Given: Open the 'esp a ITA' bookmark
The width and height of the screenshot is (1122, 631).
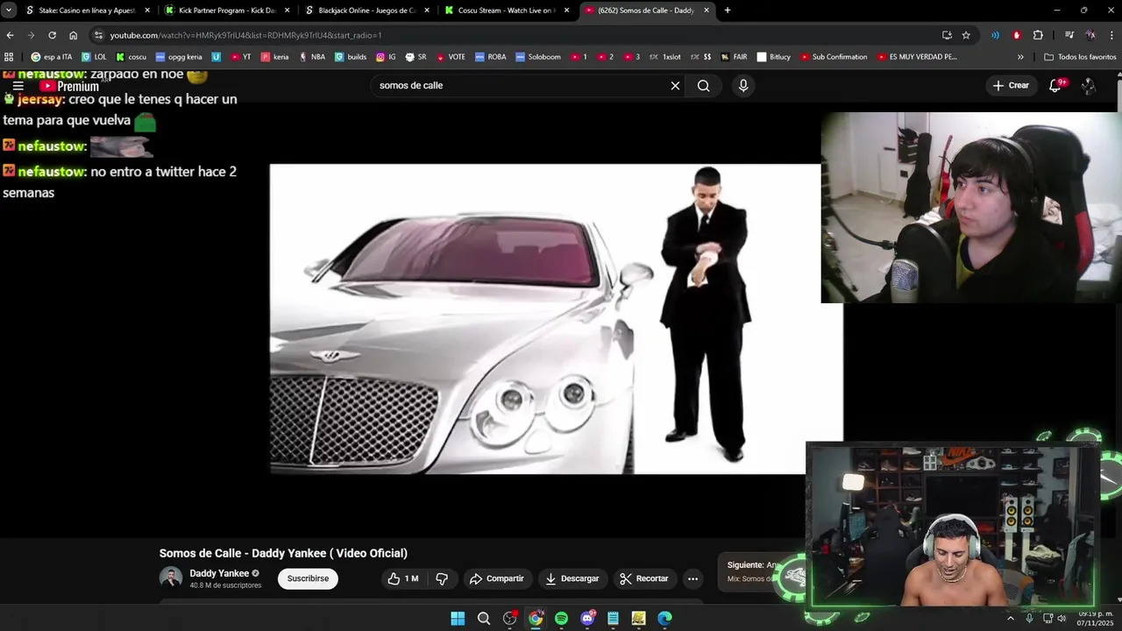Looking at the screenshot, I should pos(51,57).
